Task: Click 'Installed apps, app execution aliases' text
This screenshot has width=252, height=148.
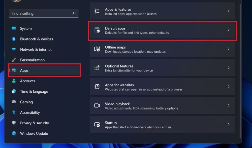Action: coord(131,14)
